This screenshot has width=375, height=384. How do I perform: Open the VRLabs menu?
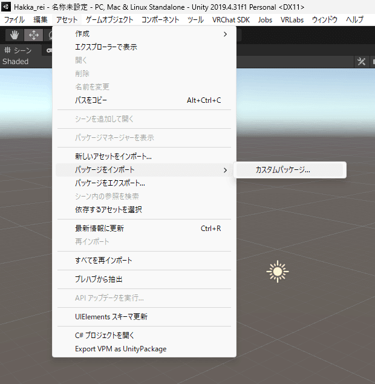click(292, 19)
